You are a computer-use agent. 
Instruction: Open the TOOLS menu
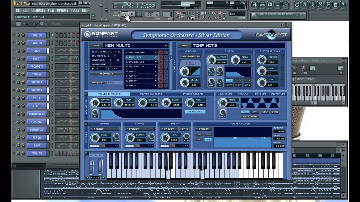click(75, 10)
